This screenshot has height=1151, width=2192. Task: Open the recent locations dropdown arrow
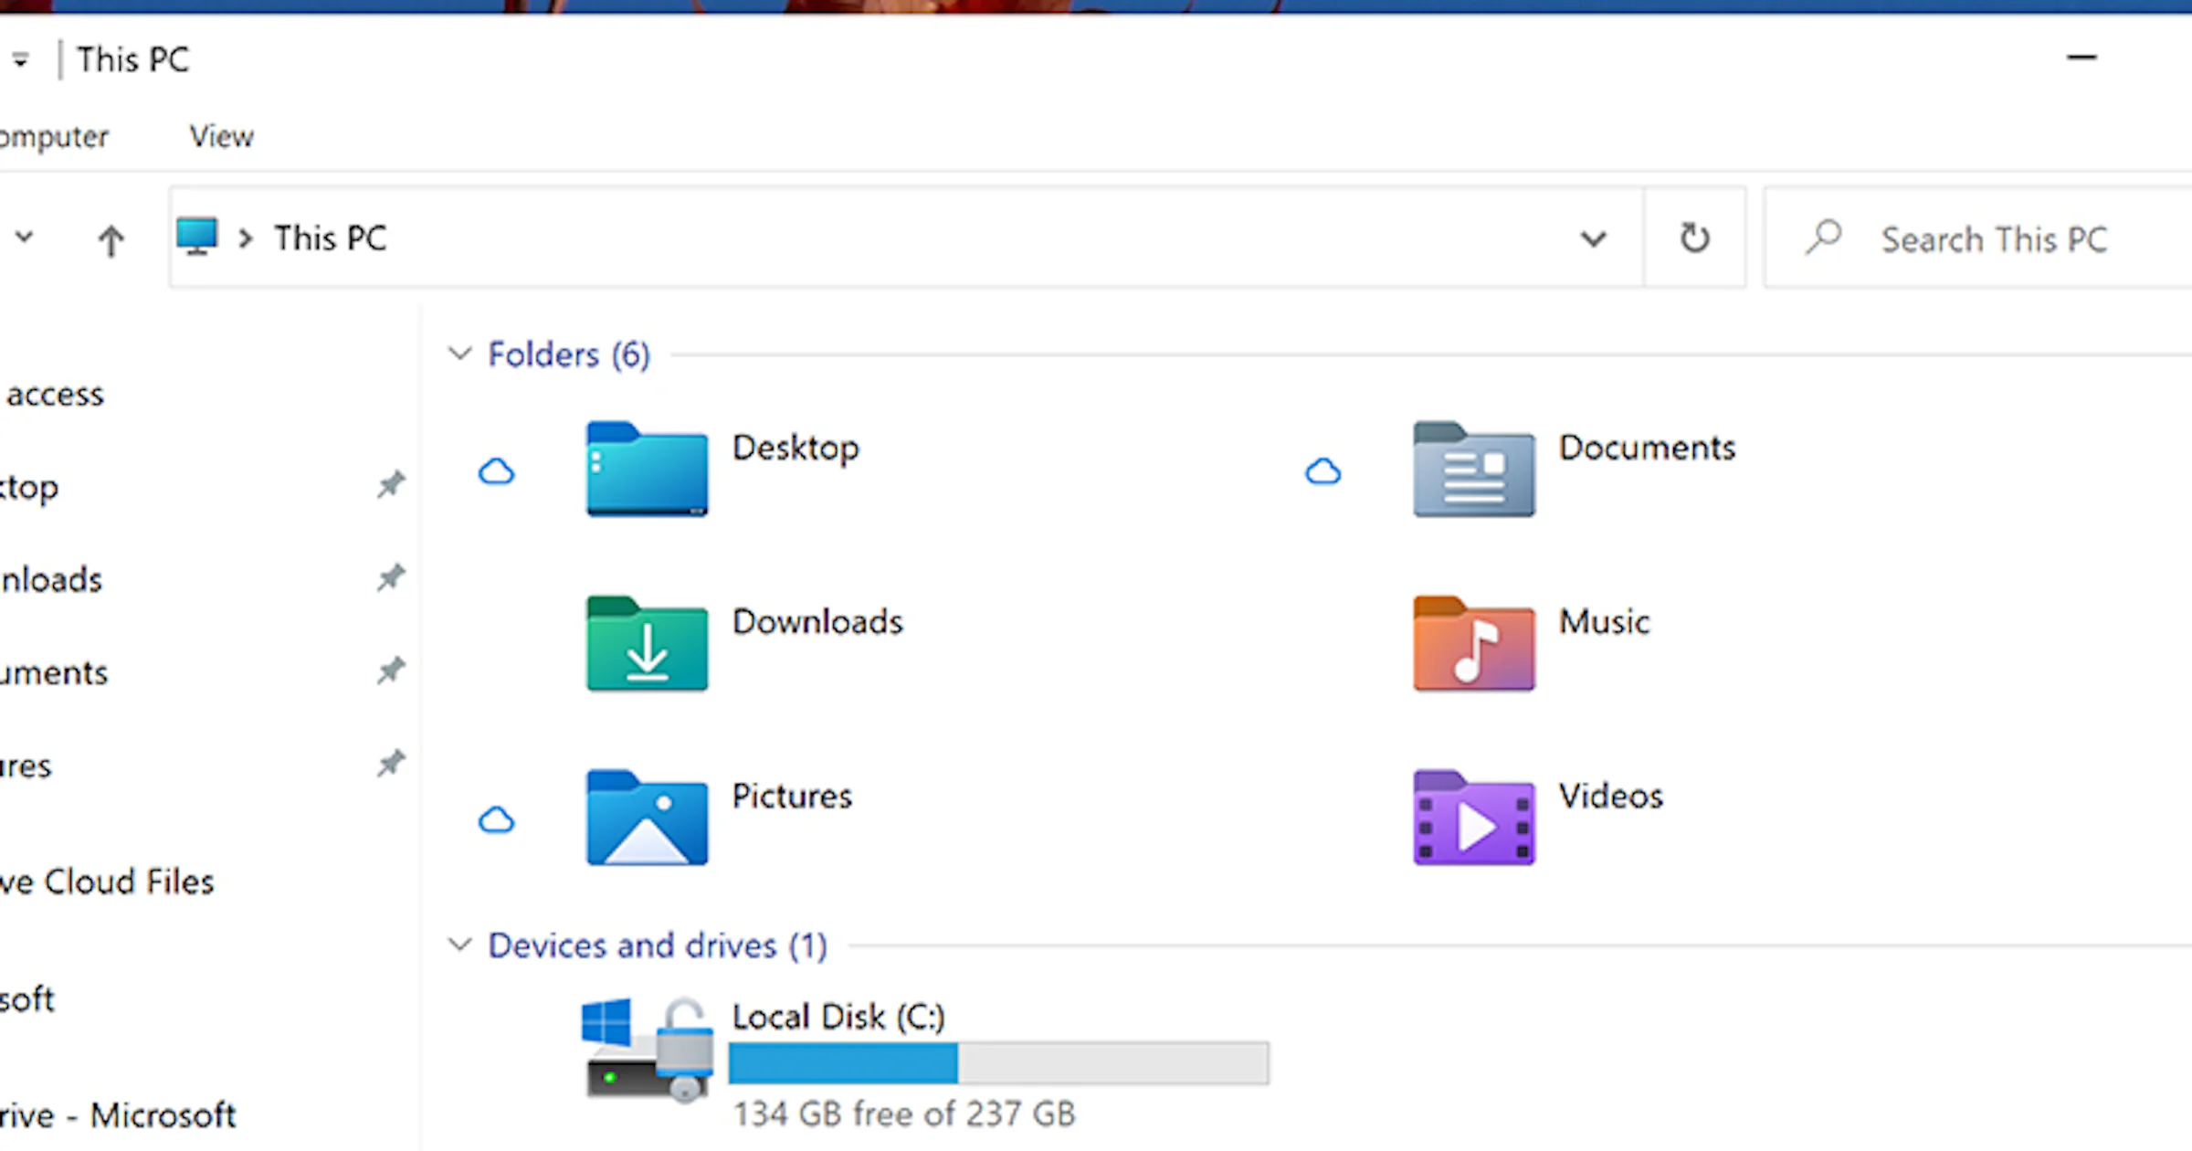click(x=24, y=238)
